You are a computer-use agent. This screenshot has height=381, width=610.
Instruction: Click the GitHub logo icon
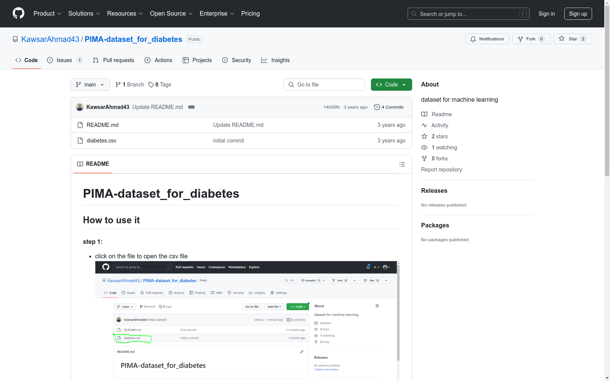(18, 13)
